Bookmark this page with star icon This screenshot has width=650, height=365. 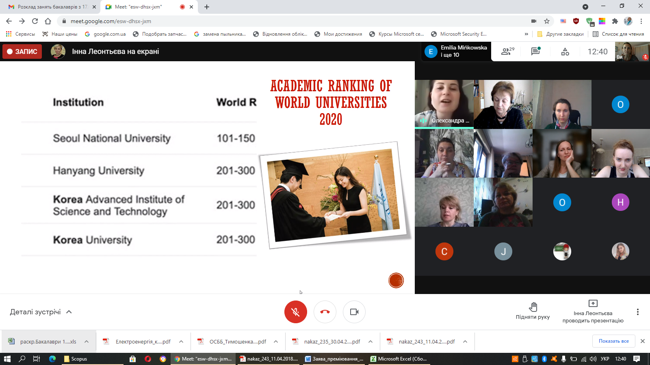tap(547, 21)
